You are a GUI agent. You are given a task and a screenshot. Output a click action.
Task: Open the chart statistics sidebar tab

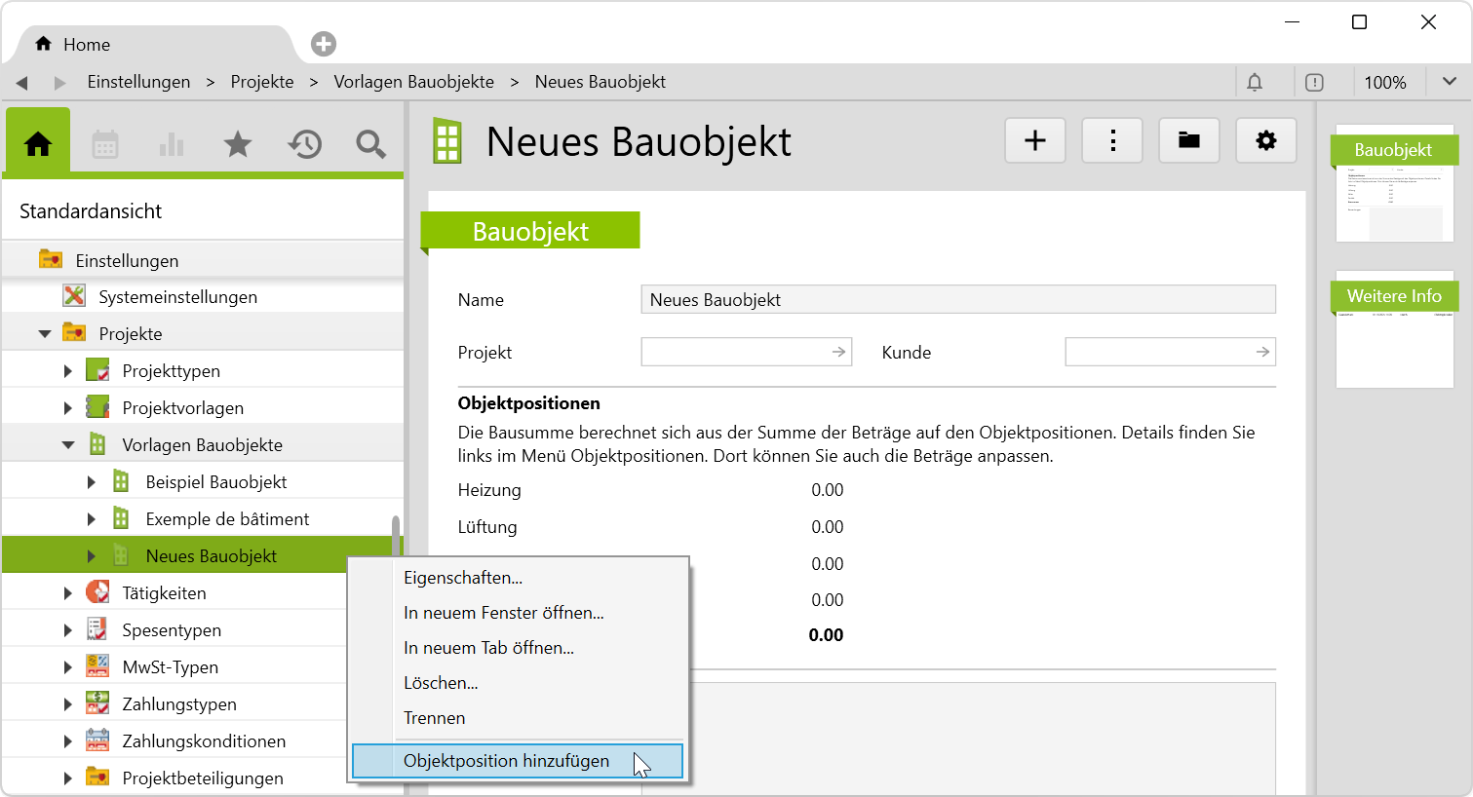(172, 145)
